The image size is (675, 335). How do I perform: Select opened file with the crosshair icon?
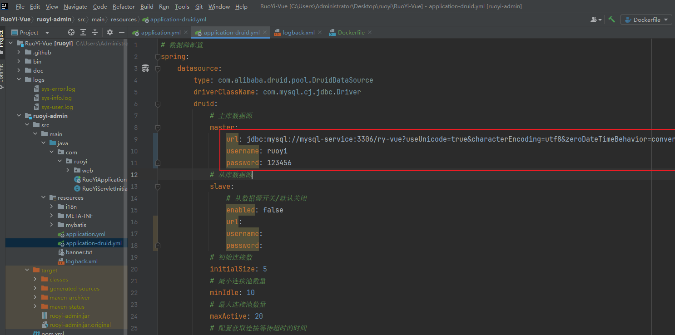pyautogui.click(x=70, y=32)
